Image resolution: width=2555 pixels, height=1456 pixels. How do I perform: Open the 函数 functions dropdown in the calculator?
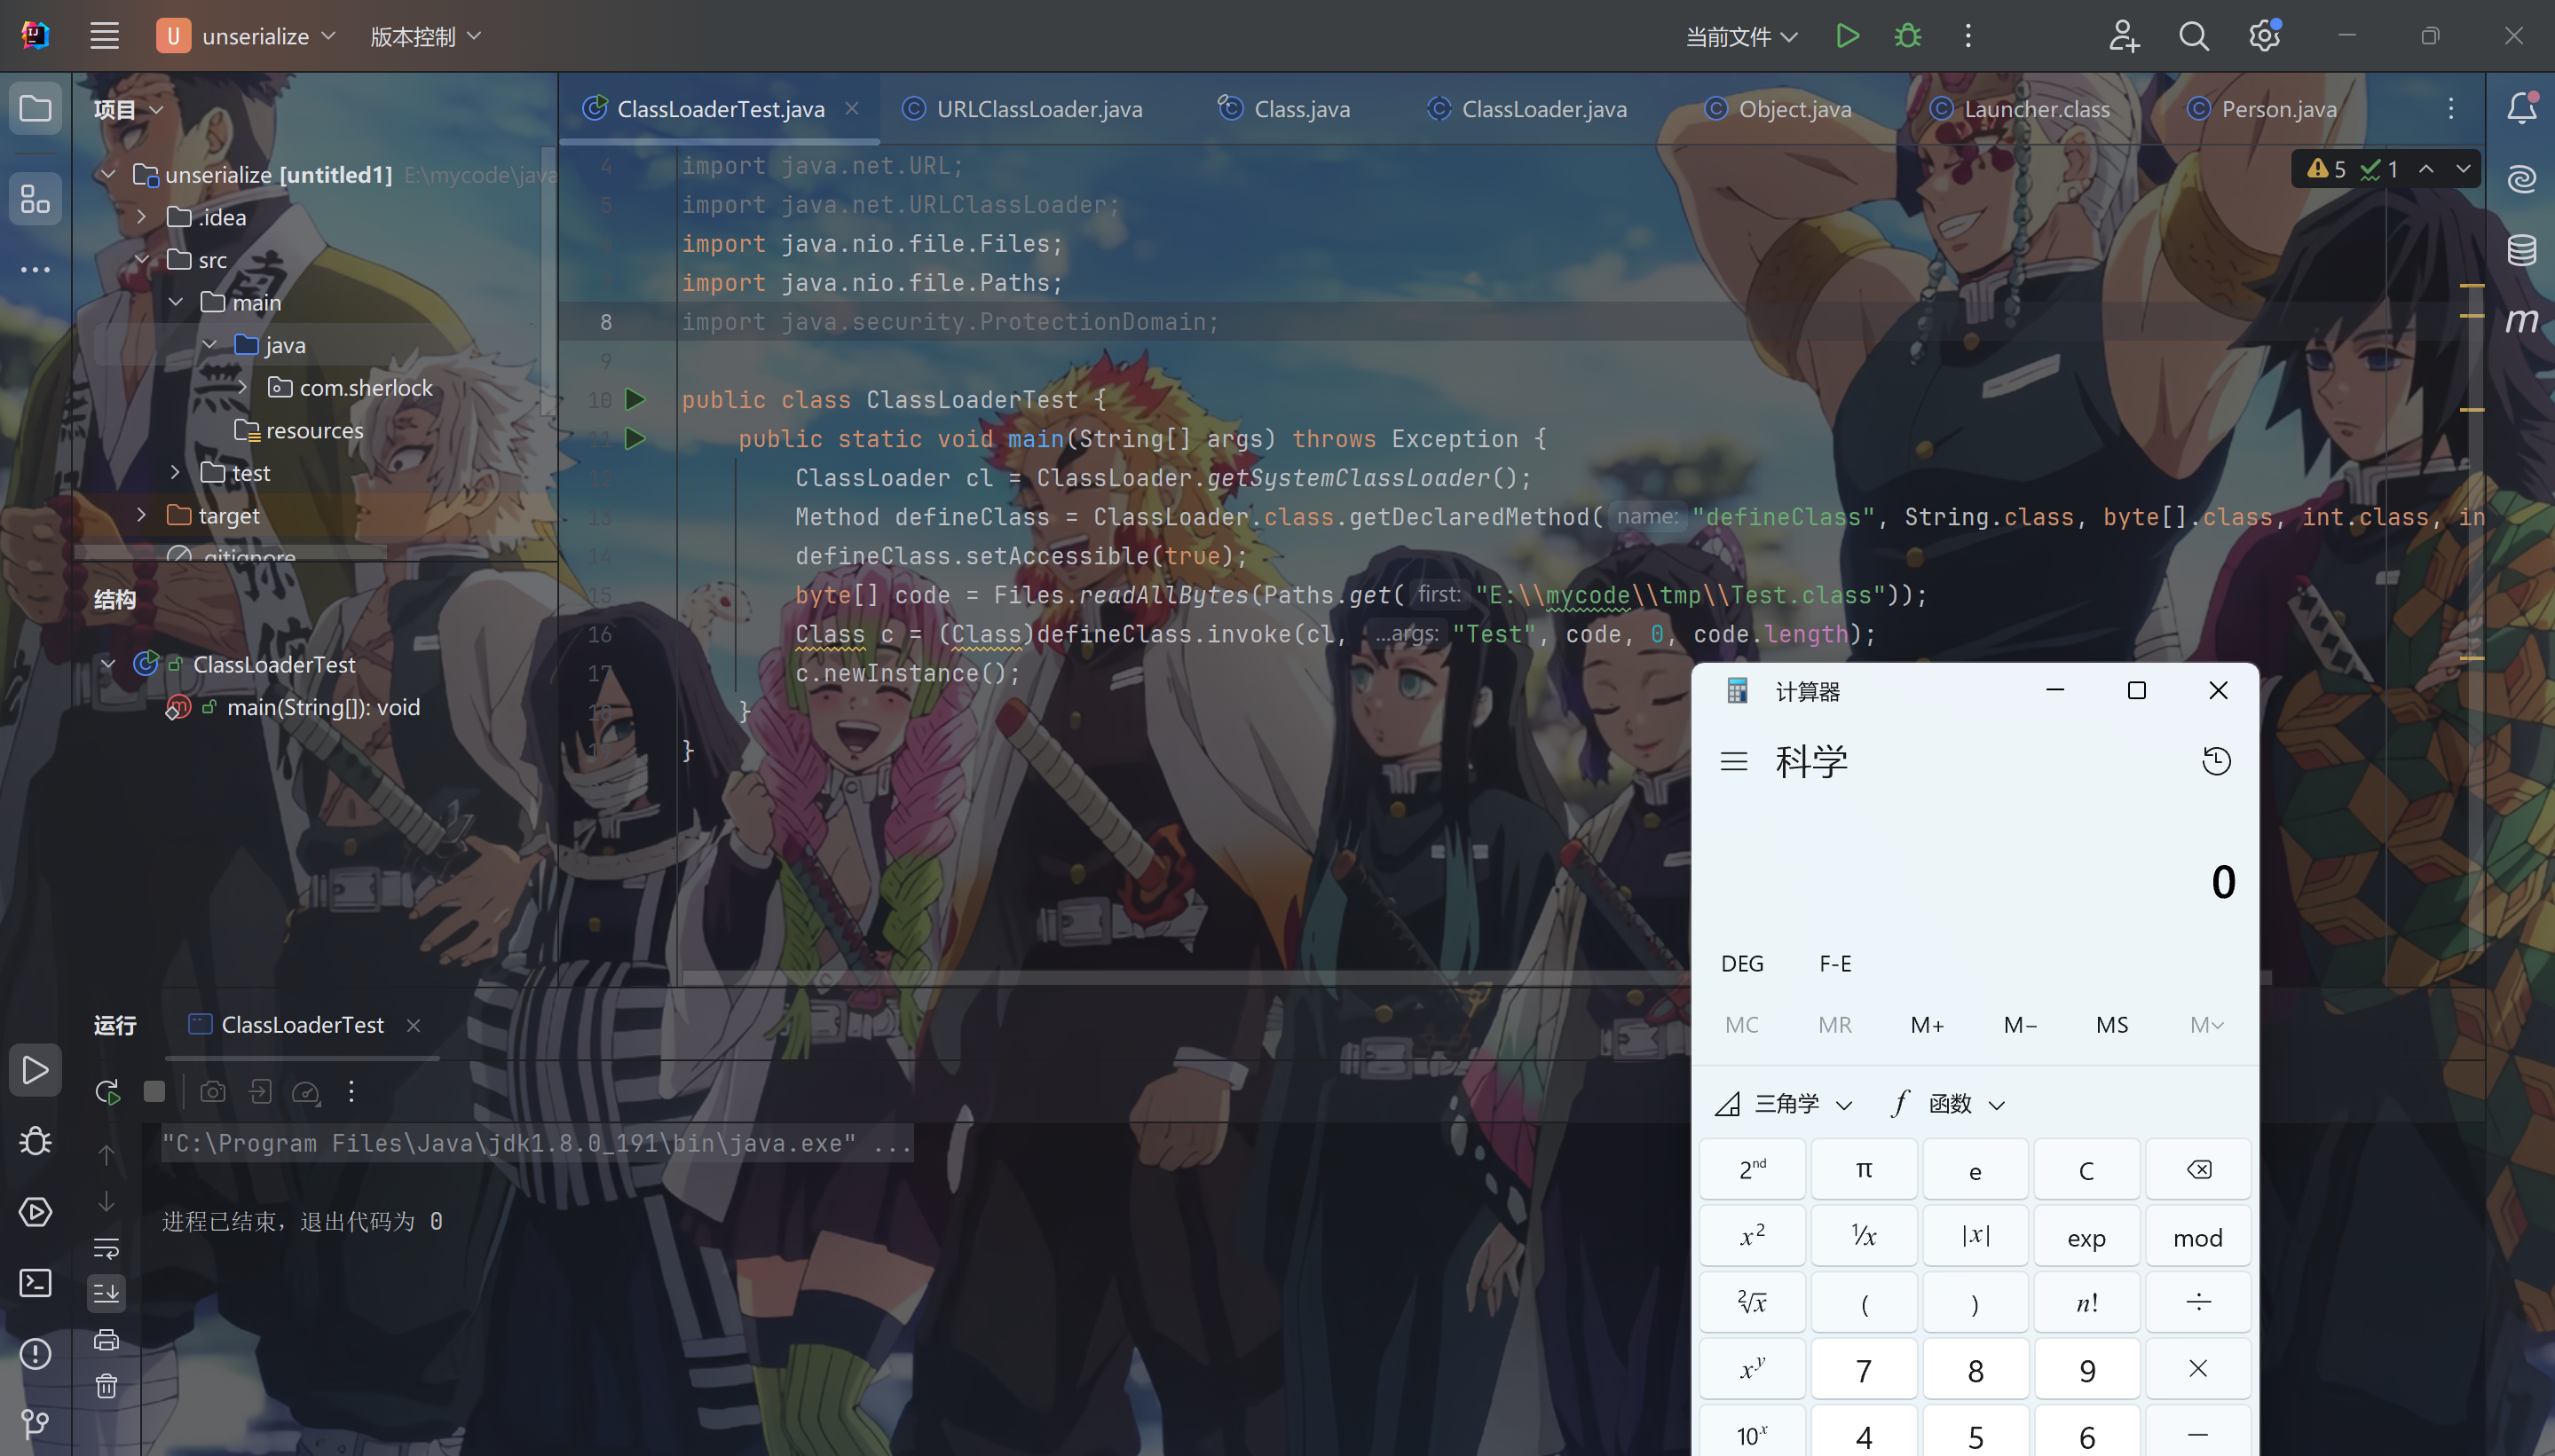[1948, 1103]
